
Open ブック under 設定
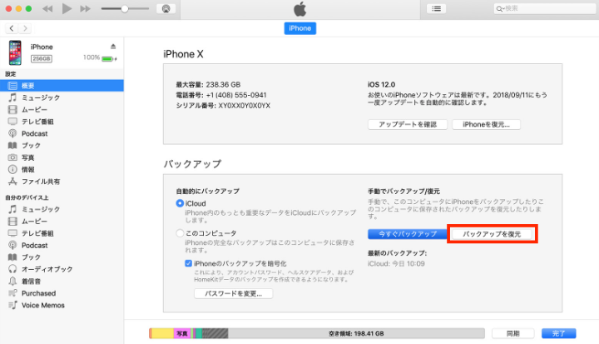pos(62,146)
